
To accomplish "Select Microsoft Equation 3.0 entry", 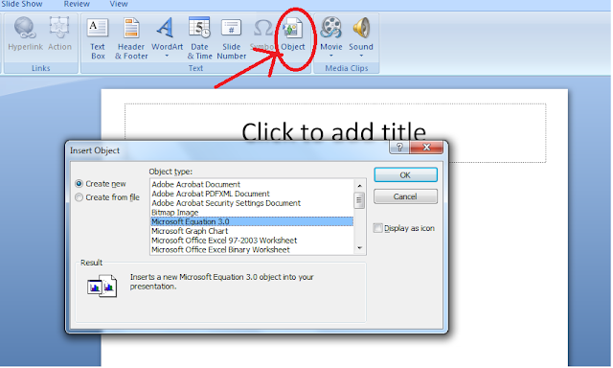I will (252, 221).
